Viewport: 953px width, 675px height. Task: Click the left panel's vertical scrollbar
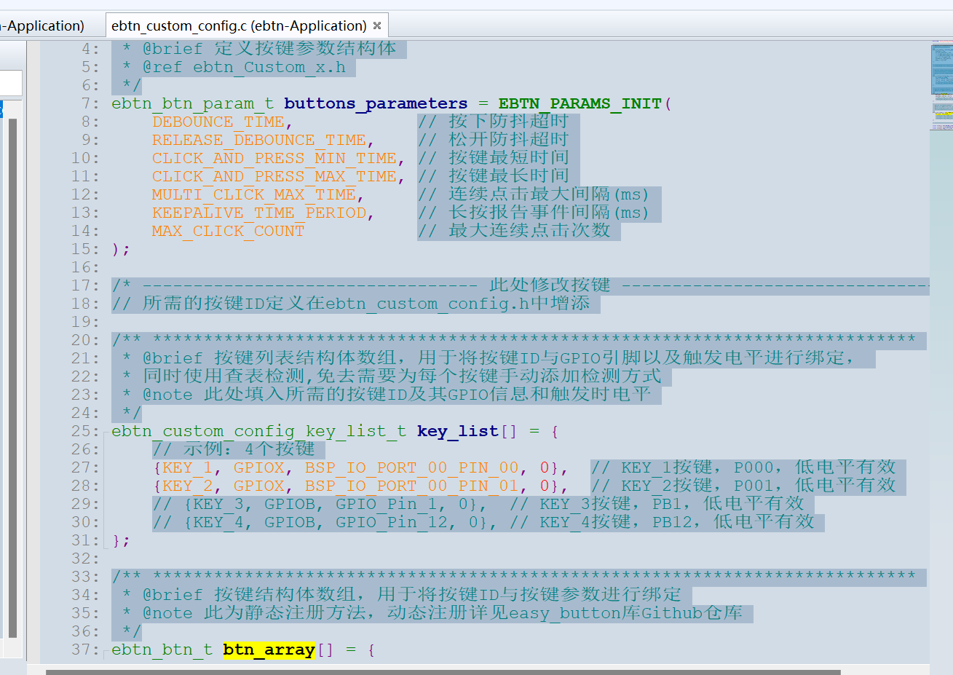click(12, 377)
